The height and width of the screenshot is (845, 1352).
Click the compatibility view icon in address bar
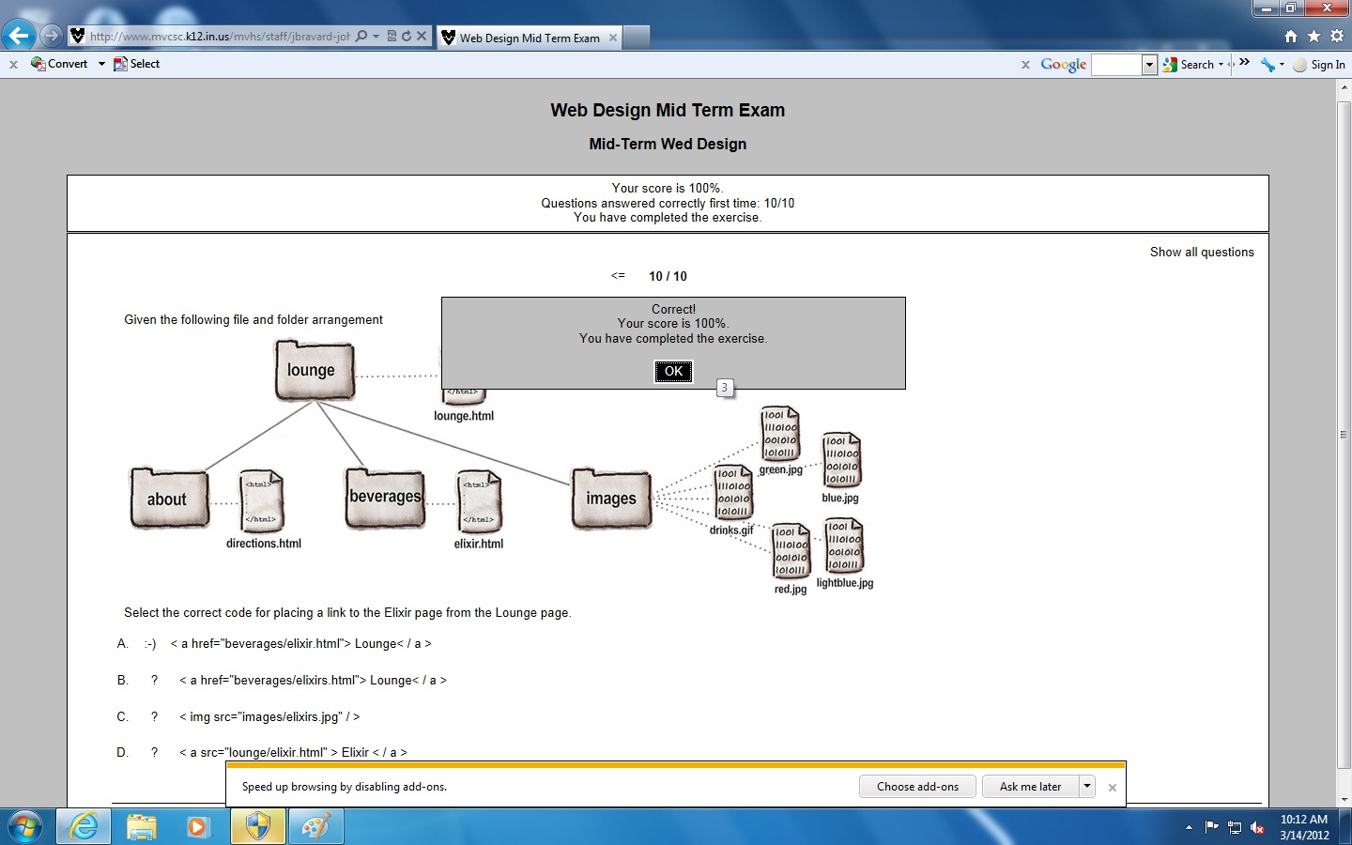click(392, 37)
